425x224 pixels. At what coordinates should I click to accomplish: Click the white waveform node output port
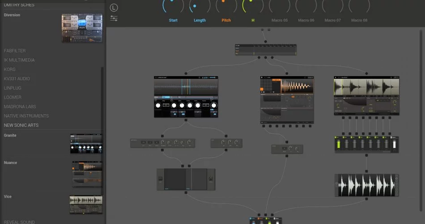(x=366, y=199)
